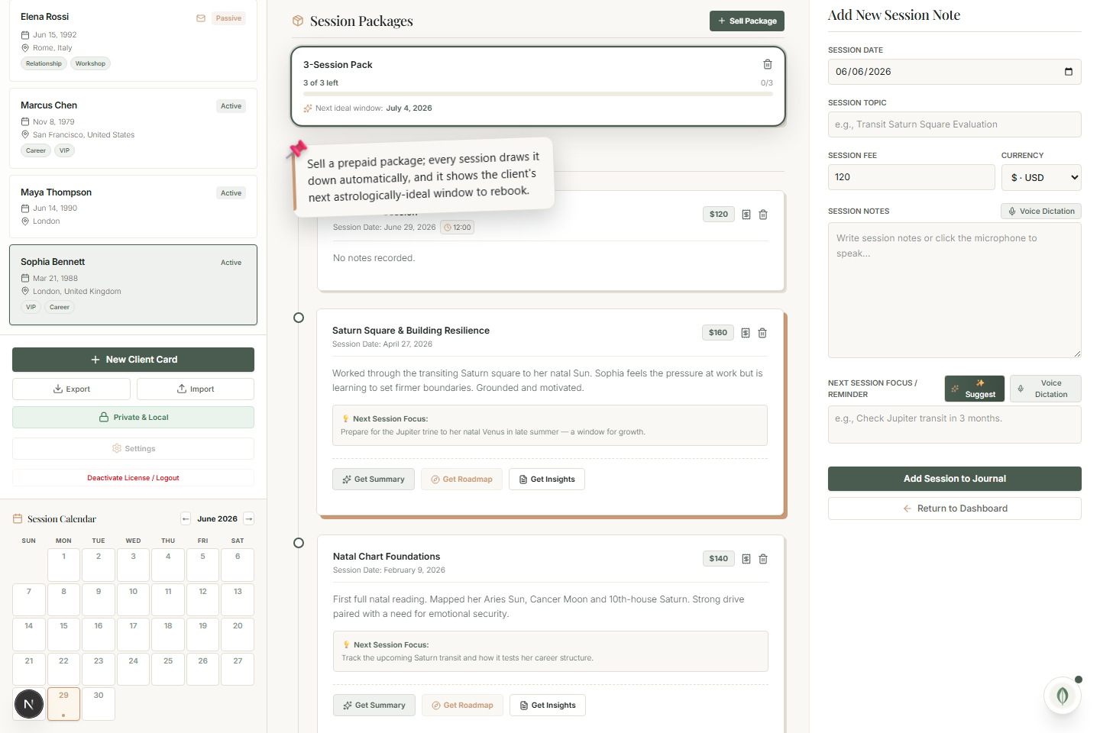Click the 12:00 time badge
Image resolution: width=1100 pixels, height=733 pixels.
click(458, 228)
